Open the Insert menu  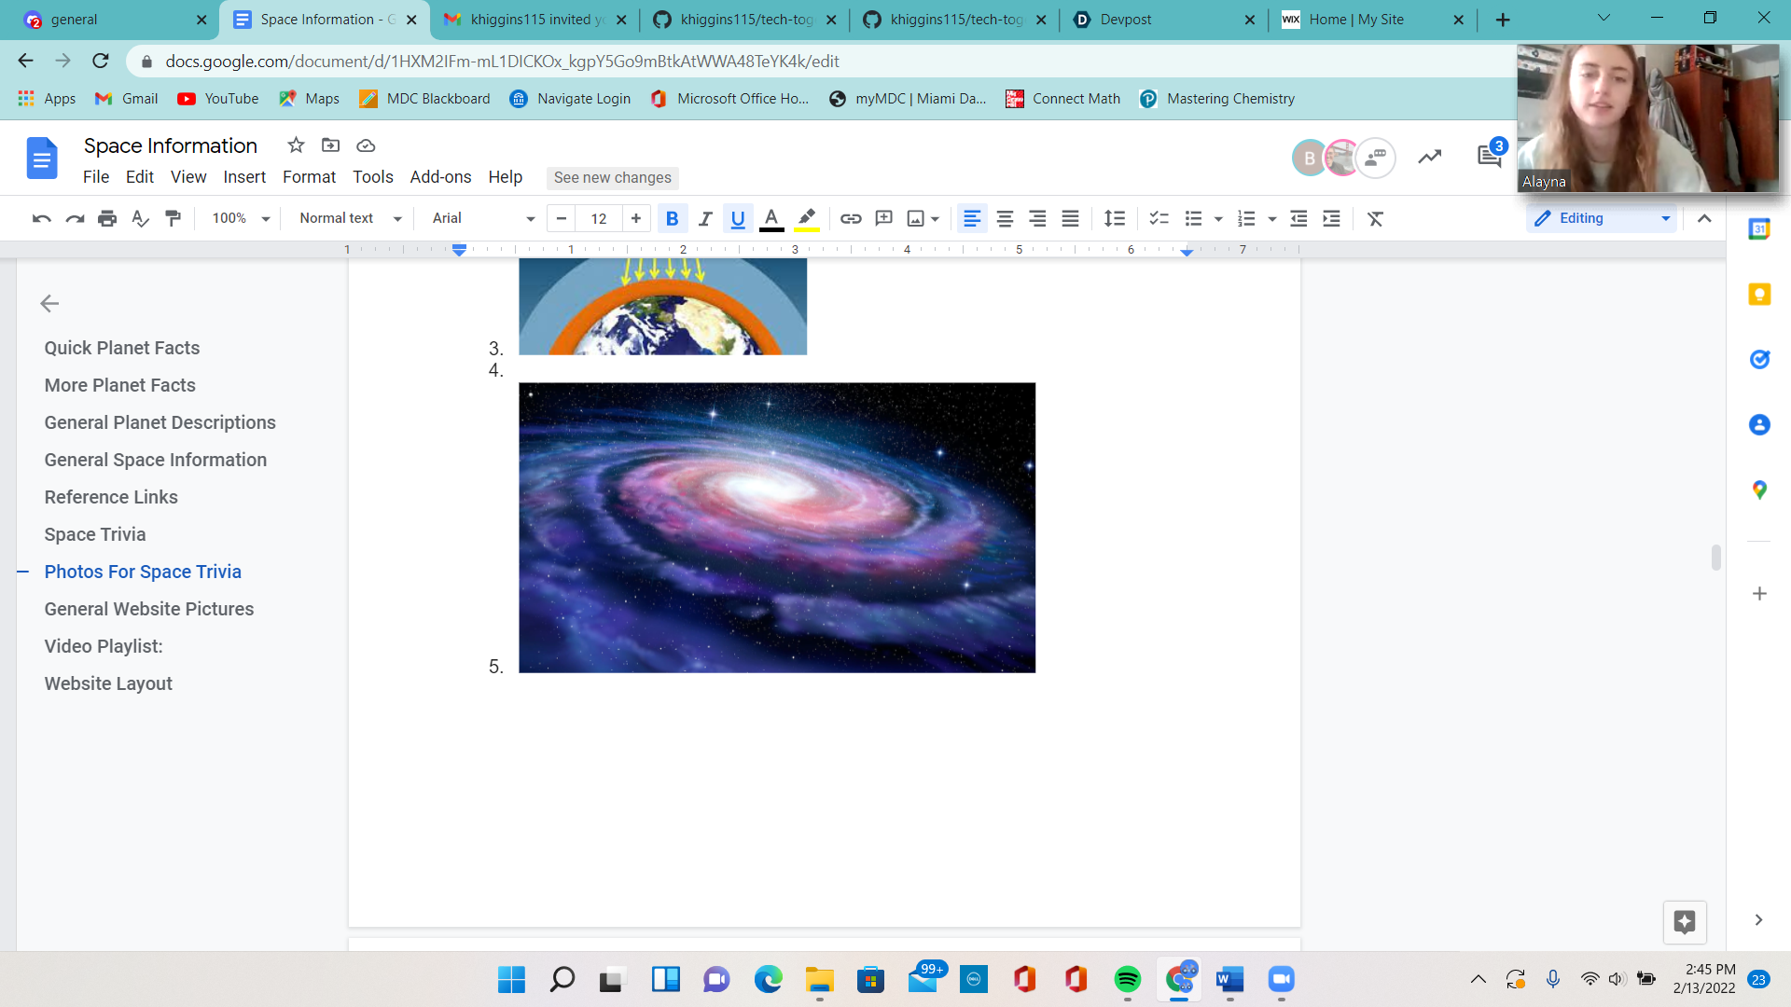(243, 177)
